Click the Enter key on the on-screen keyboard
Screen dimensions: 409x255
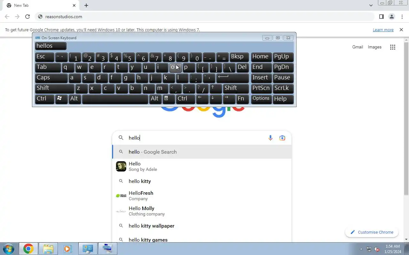tap(233, 78)
